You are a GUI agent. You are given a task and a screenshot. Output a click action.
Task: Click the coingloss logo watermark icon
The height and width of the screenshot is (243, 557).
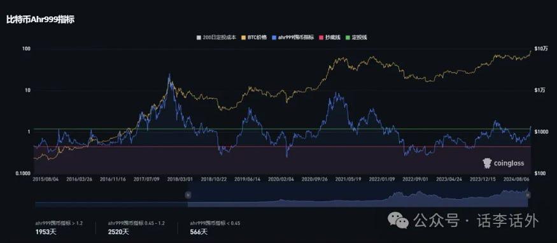pos(487,163)
